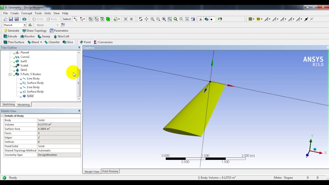Click the New file icon
Screen dimensions: 329x185
tap(5, 19)
